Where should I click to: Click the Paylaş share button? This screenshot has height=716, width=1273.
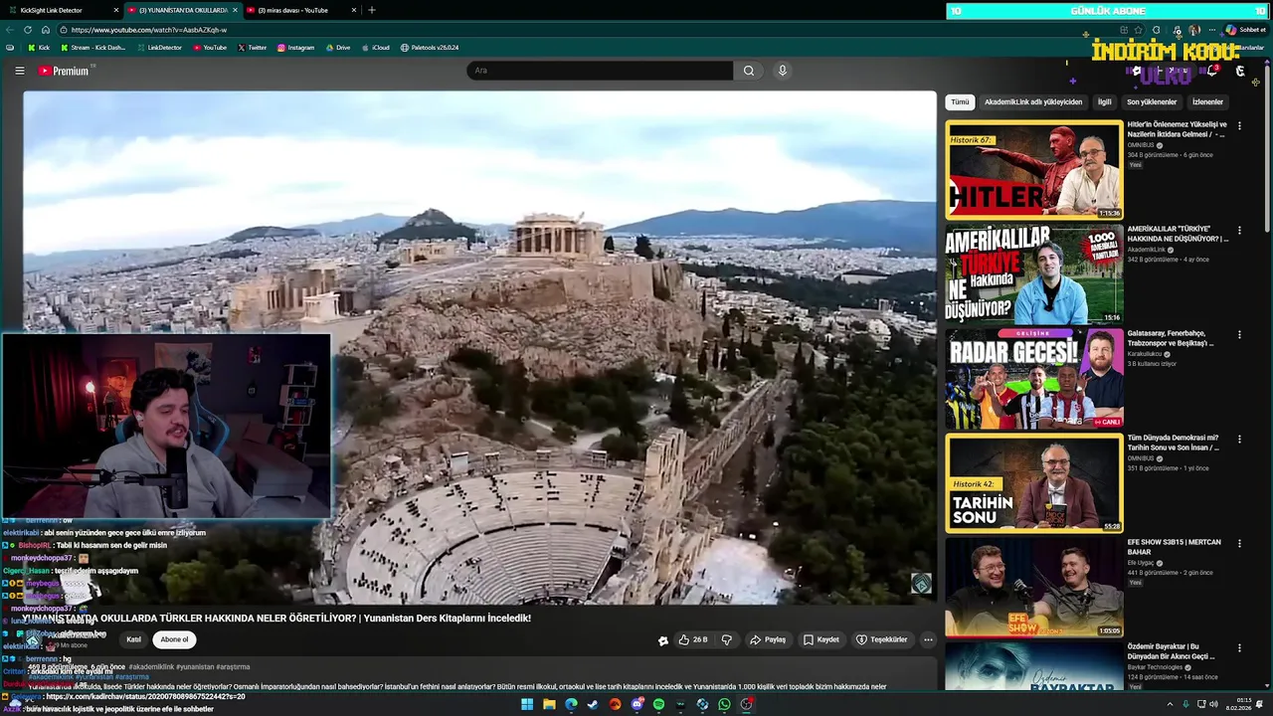(x=768, y=639)
